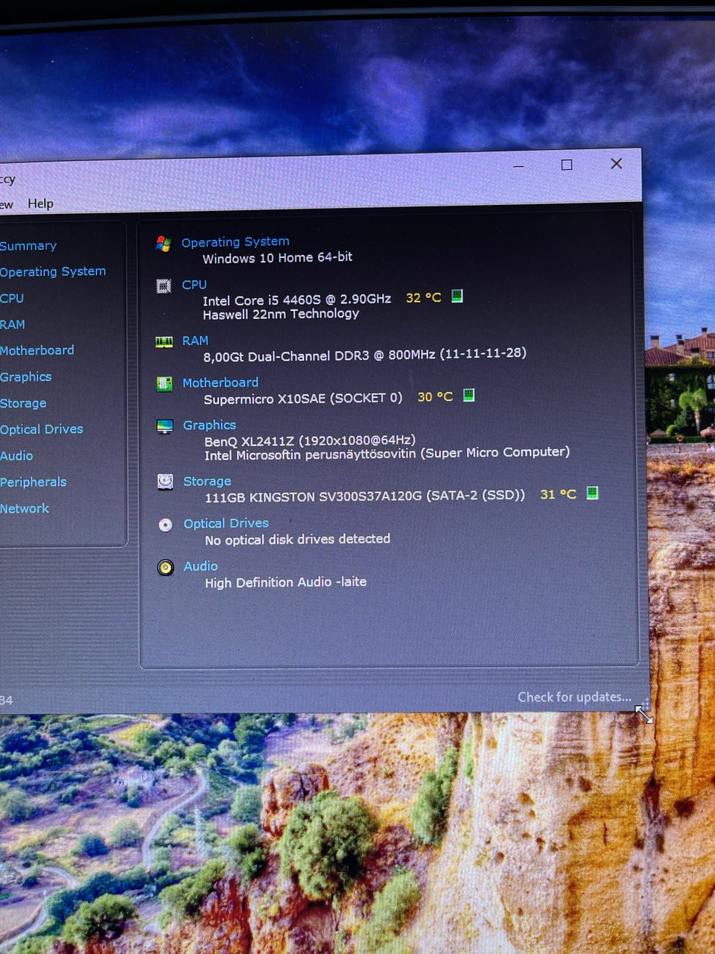Click Check for updates link
The height and width of the screenshot is (954, 715).
click(x=574, y=697)
